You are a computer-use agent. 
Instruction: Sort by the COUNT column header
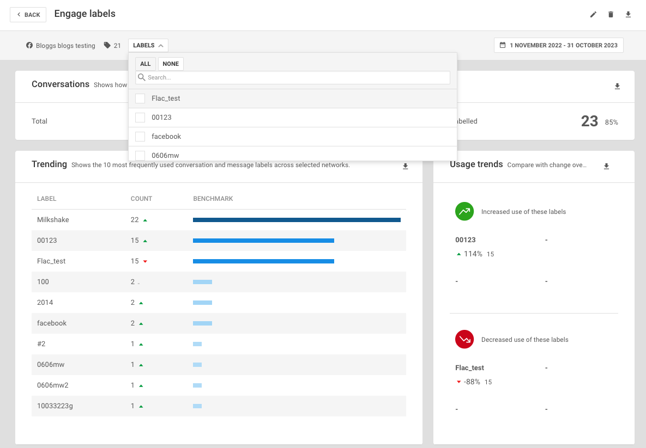141,199
